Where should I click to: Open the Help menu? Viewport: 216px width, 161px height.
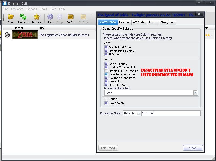coord(62,9)
